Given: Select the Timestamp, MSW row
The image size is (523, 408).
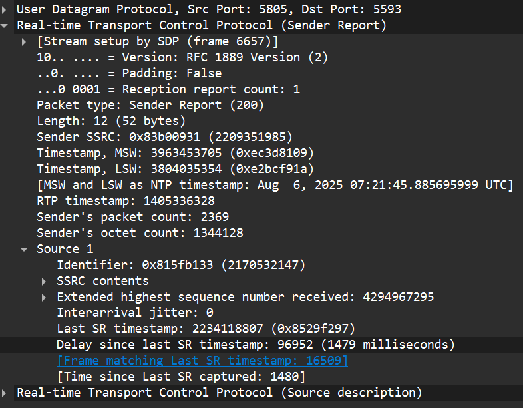Looking at the screenshot, I should coord(175,153).
